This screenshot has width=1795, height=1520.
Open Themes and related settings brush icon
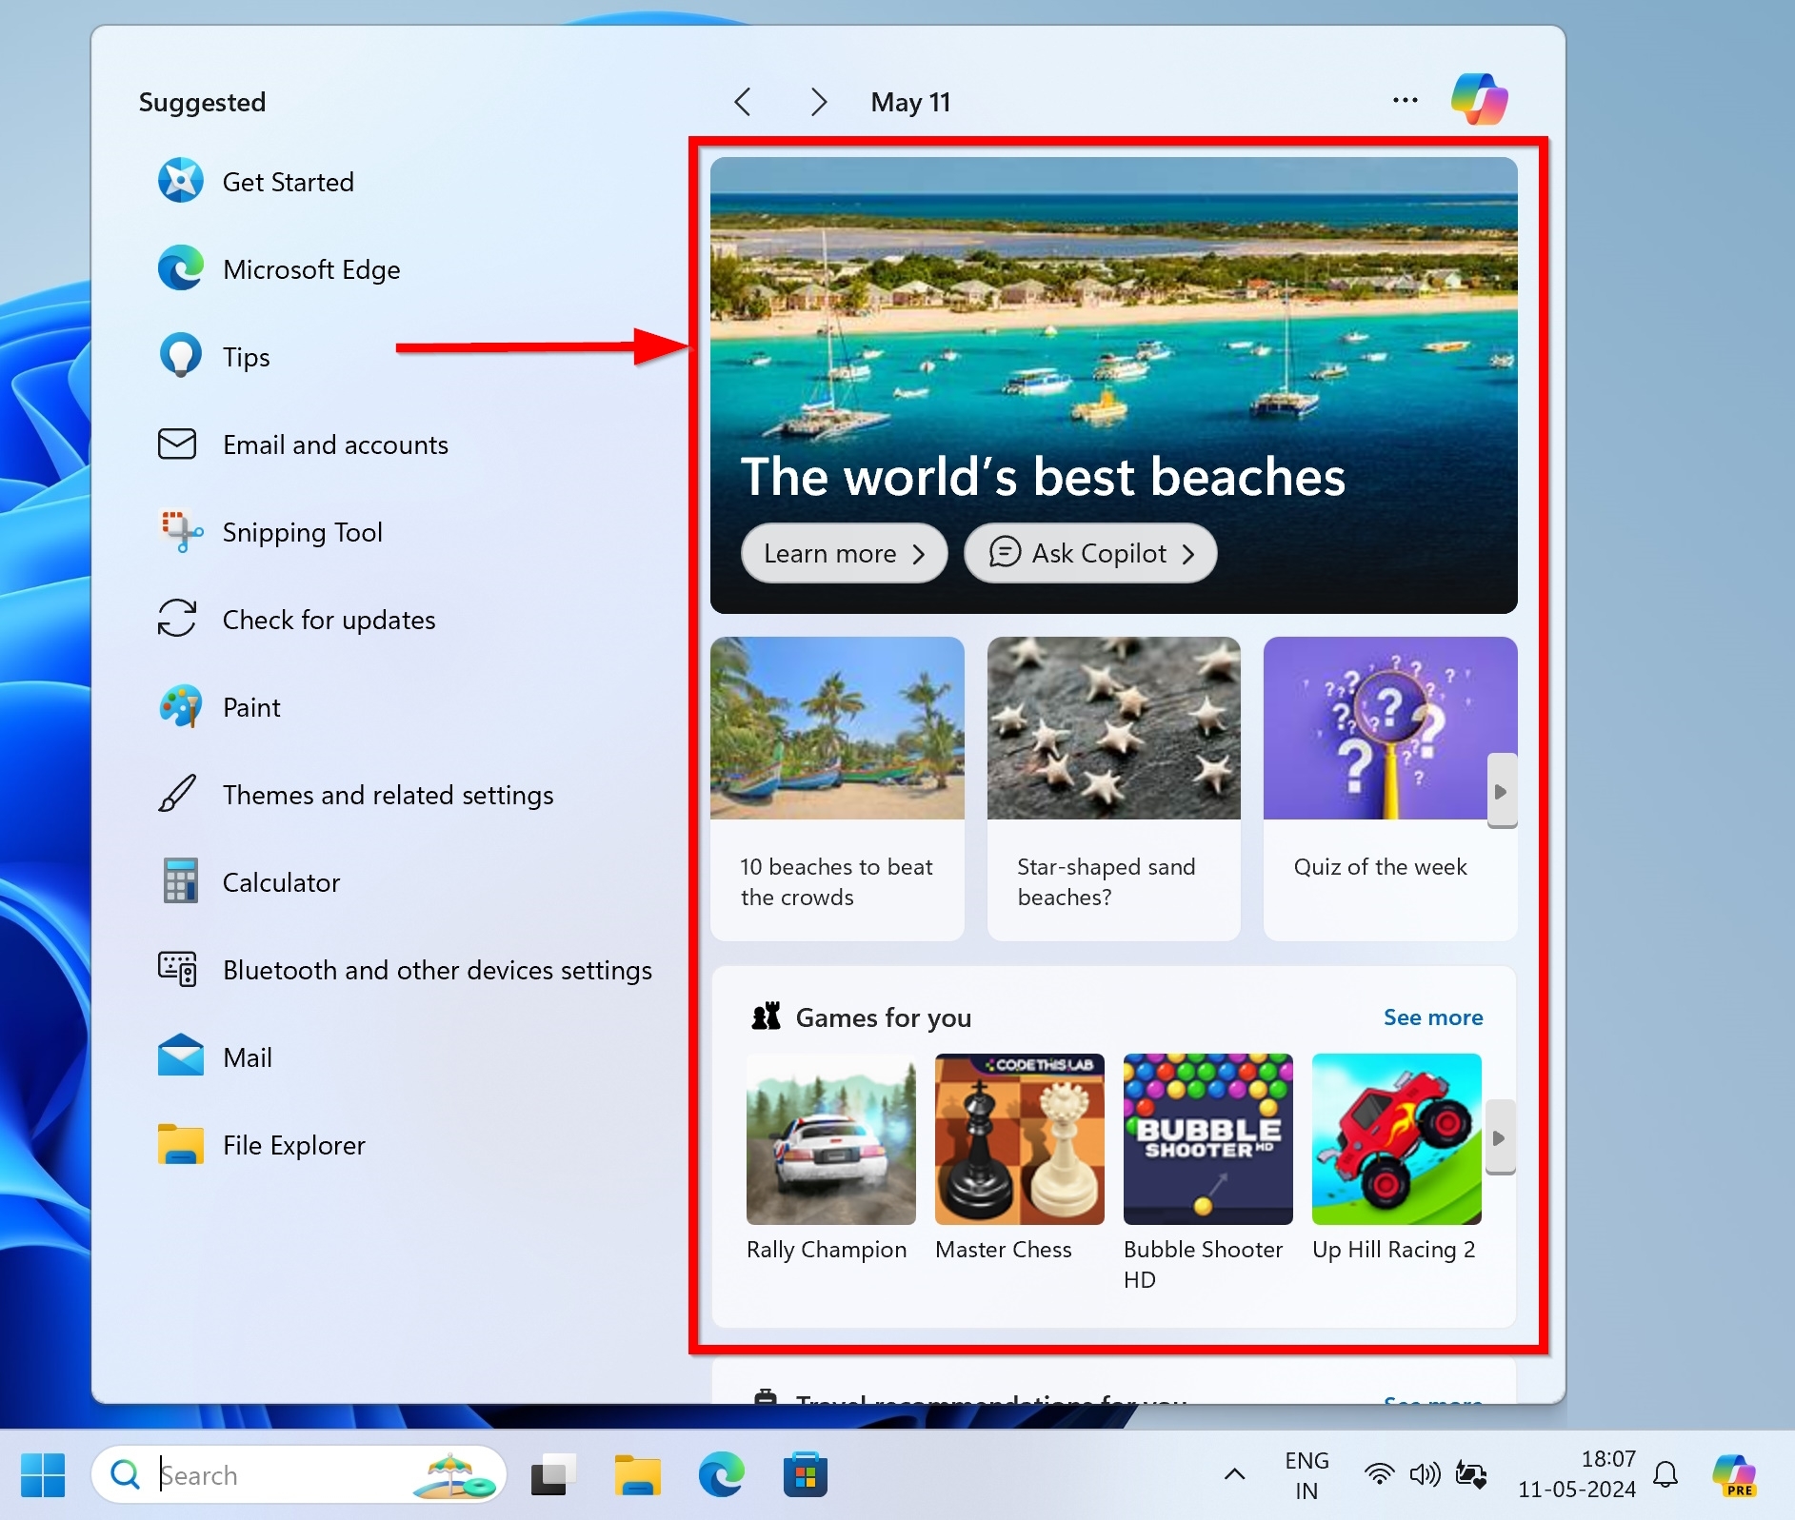click(x=177, y=794)
